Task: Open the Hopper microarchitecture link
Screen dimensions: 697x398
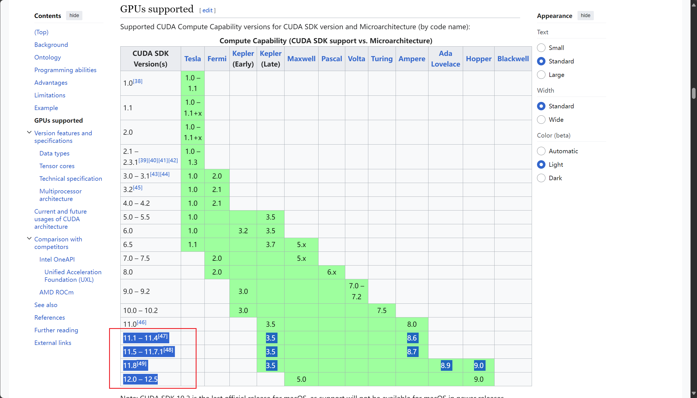Action: (479, 59)
